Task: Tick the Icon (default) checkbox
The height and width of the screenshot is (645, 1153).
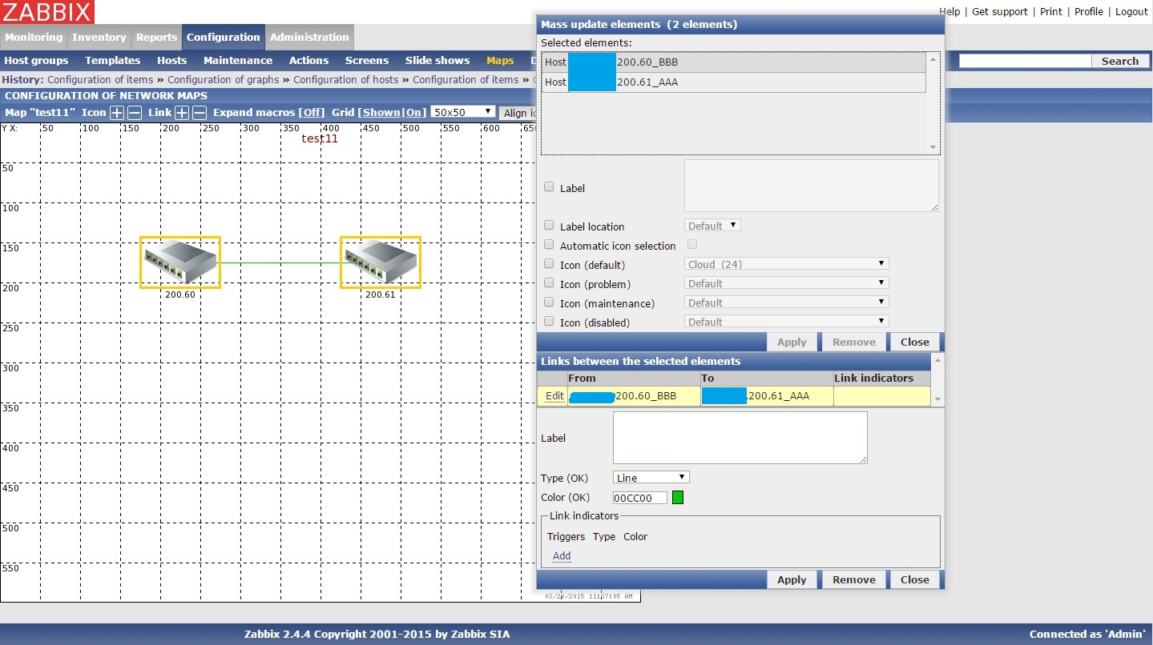Action: point(549,263)
